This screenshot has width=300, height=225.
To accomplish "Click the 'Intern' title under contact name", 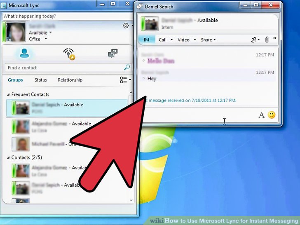I will click(167, 27).
